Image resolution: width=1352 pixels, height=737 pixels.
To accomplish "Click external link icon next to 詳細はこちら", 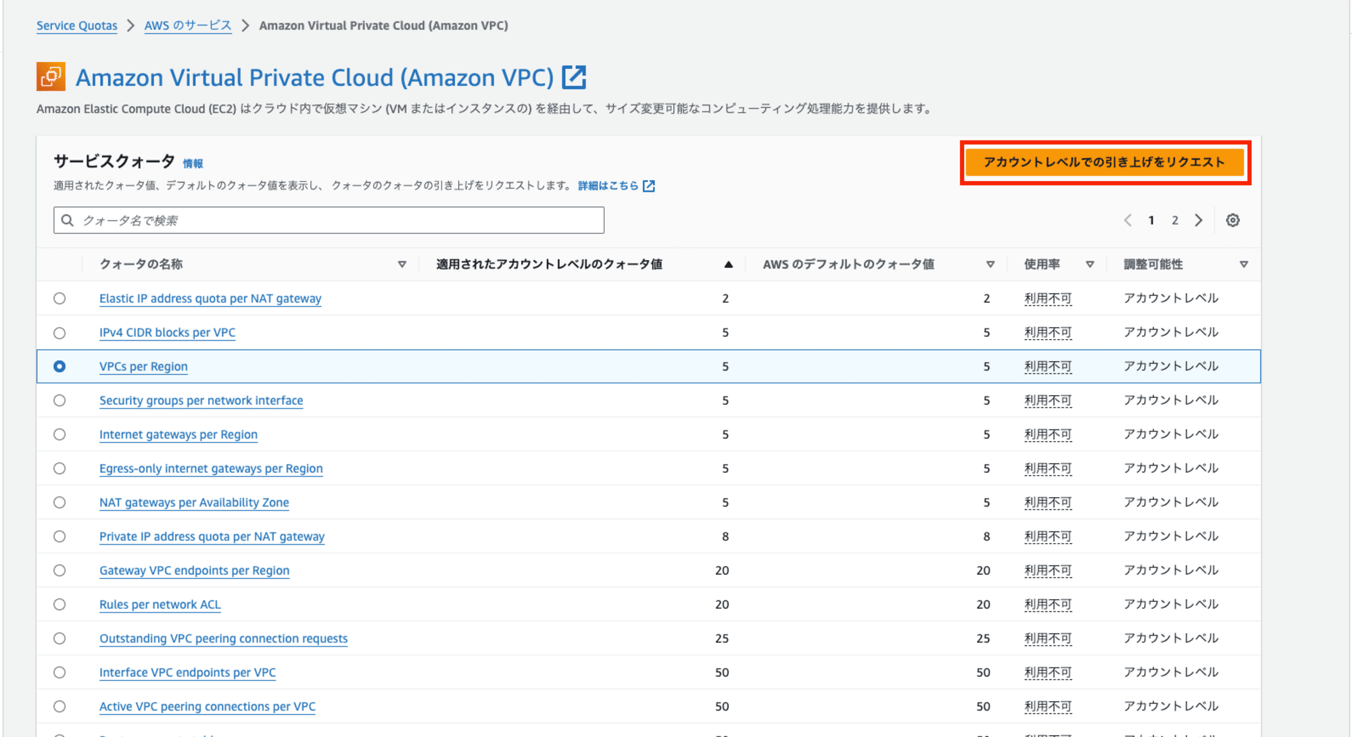I will pyautogui.click(x=649, y=186).
